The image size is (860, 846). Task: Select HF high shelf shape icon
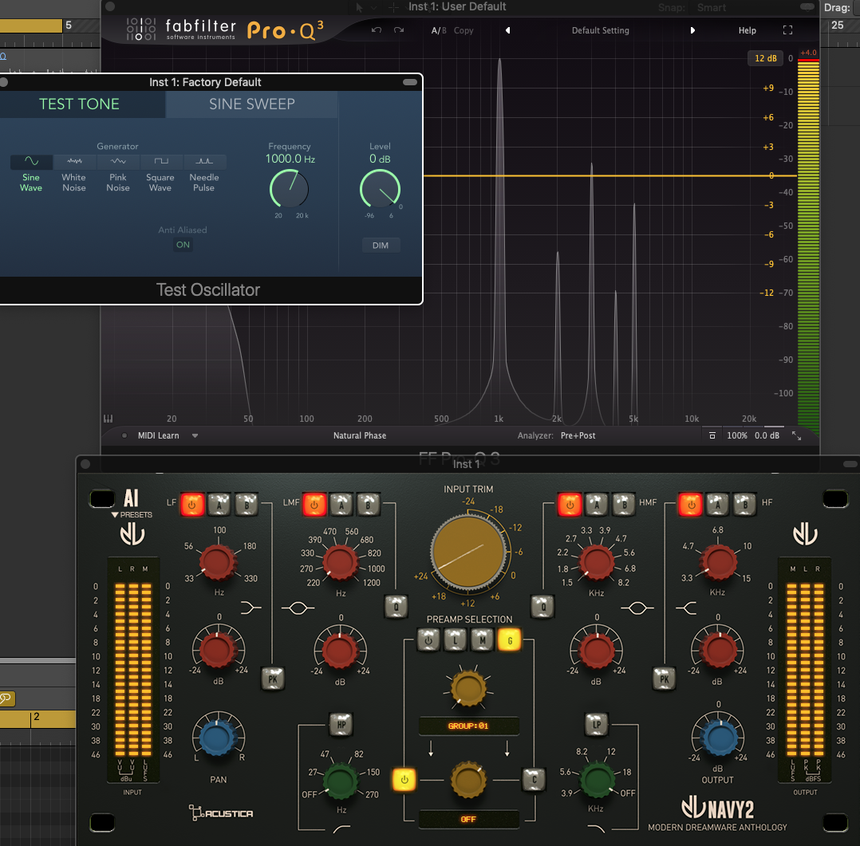[686, 608]
